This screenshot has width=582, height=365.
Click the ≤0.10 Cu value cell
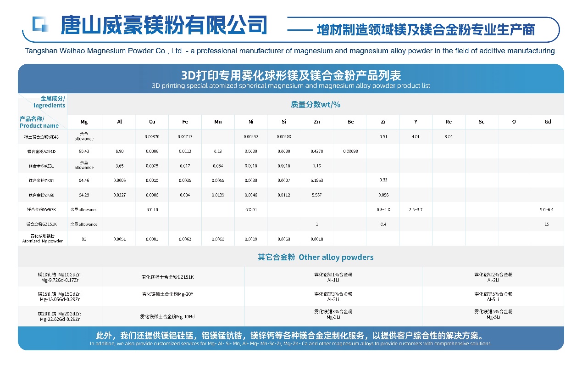(152, 210)
